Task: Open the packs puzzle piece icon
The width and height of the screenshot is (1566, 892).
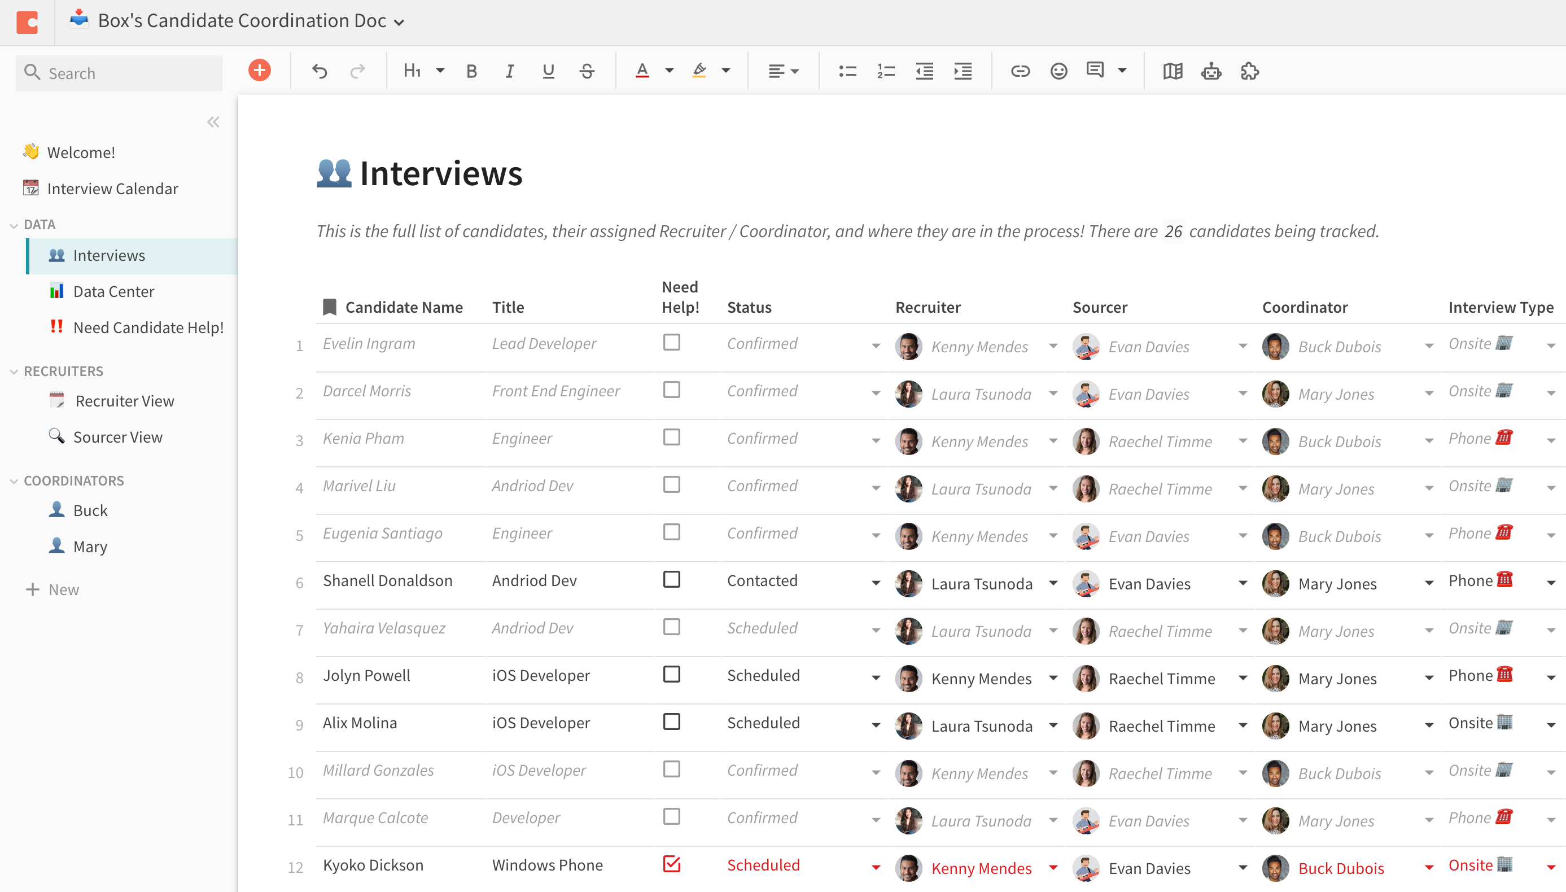Action: (x=1249, y=71)
